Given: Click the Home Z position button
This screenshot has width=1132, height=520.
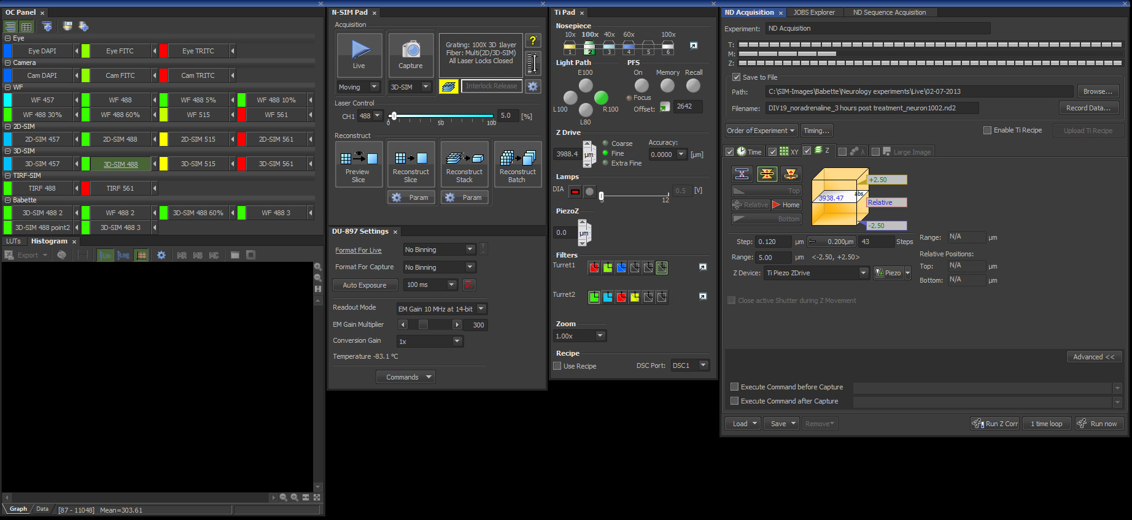Looking at the screenshot, I should pos(786,205).
